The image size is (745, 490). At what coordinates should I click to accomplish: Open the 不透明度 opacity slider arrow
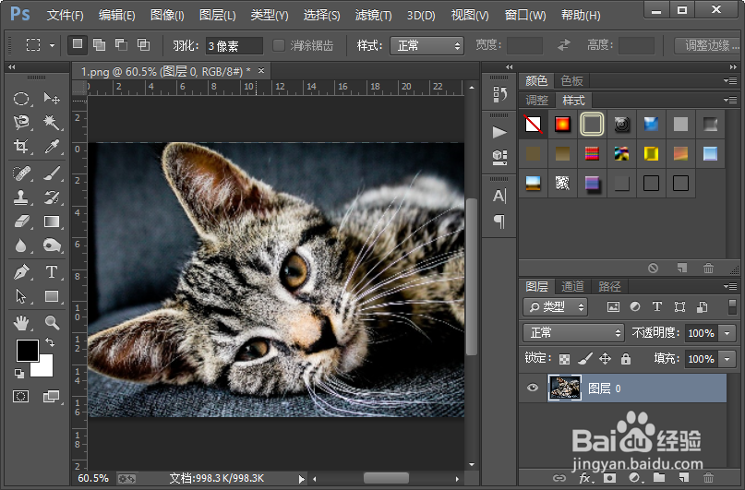(x=727, y=333)
